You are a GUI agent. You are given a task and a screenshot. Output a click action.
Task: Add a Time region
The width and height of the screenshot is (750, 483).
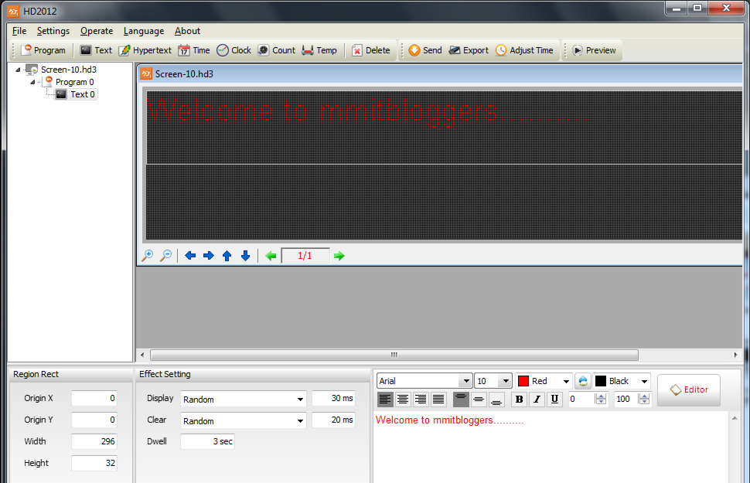[194, 50]
